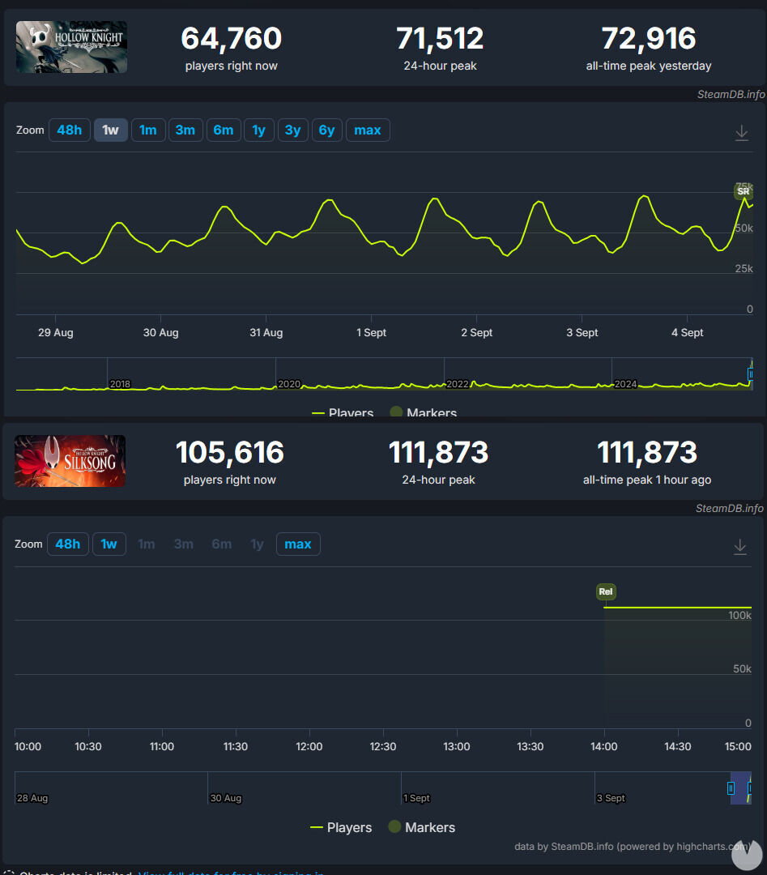Click the 1 Sept label on the Silksong navigator
Viewport: 767px width, 875px height.
[415, 798]
